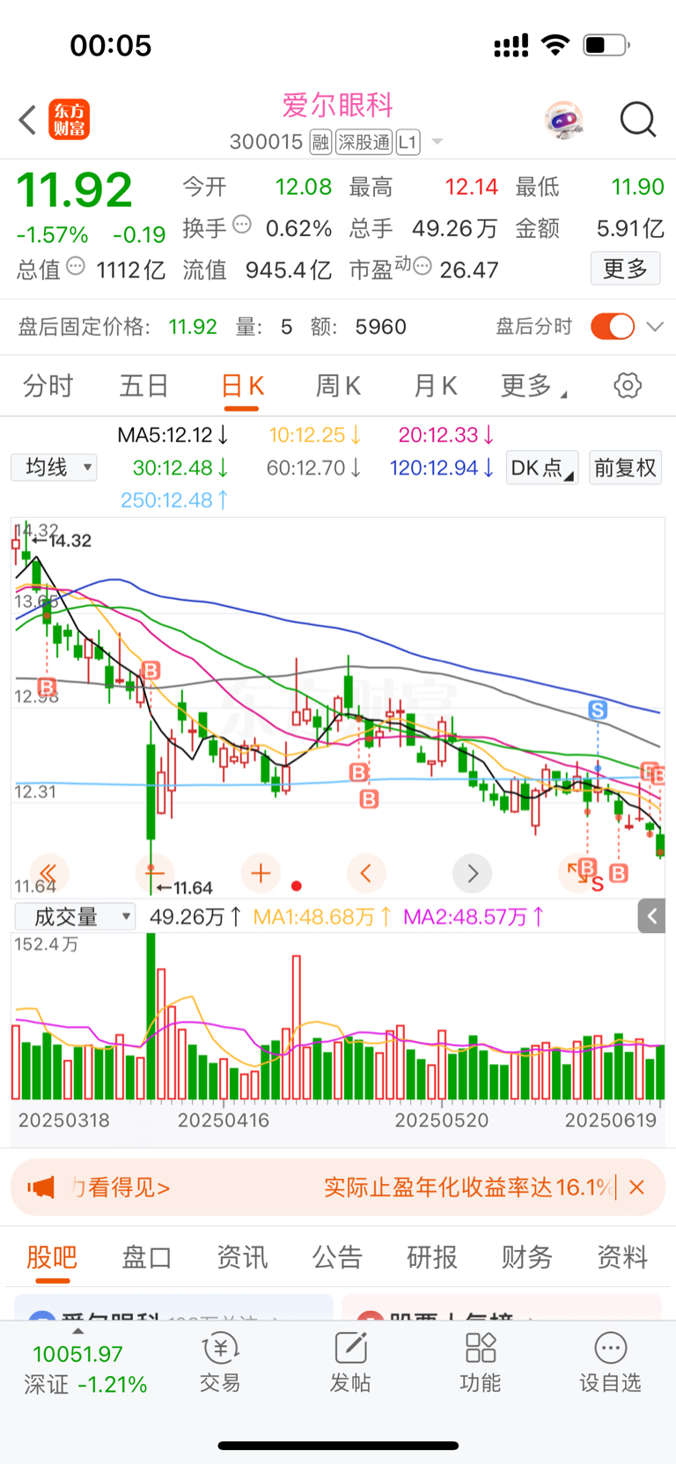This screenshot has width=676, height=1465.
Task: Open 交易 trading icon in bottom bar
Action: click(x=220, y=1362)
